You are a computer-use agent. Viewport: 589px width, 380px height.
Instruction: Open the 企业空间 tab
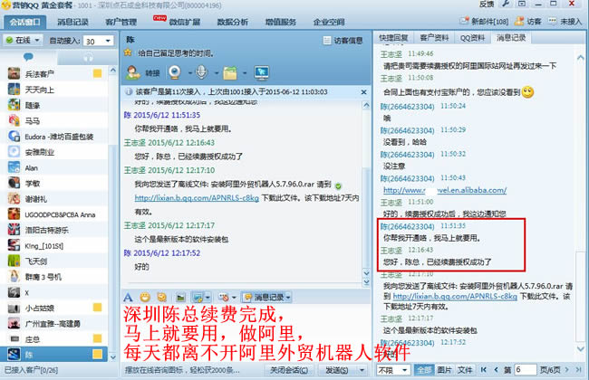[329, 22]
